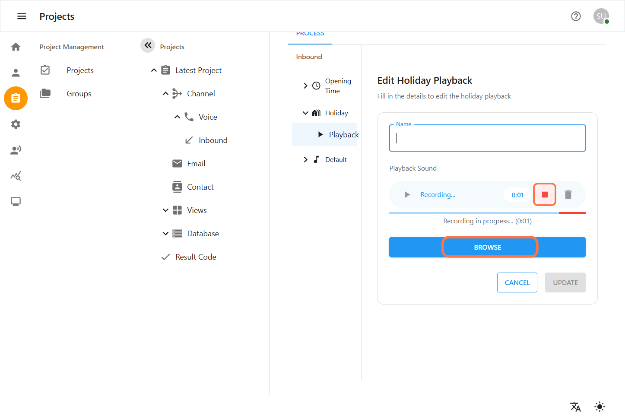Expand the Database section
The image size is (625, 419).
pos(165,234)
